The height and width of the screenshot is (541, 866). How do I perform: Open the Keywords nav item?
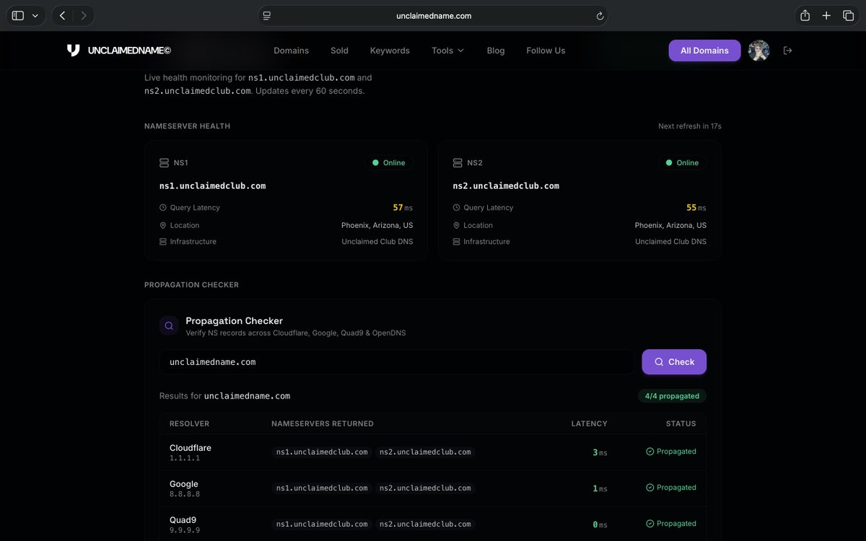390,50
